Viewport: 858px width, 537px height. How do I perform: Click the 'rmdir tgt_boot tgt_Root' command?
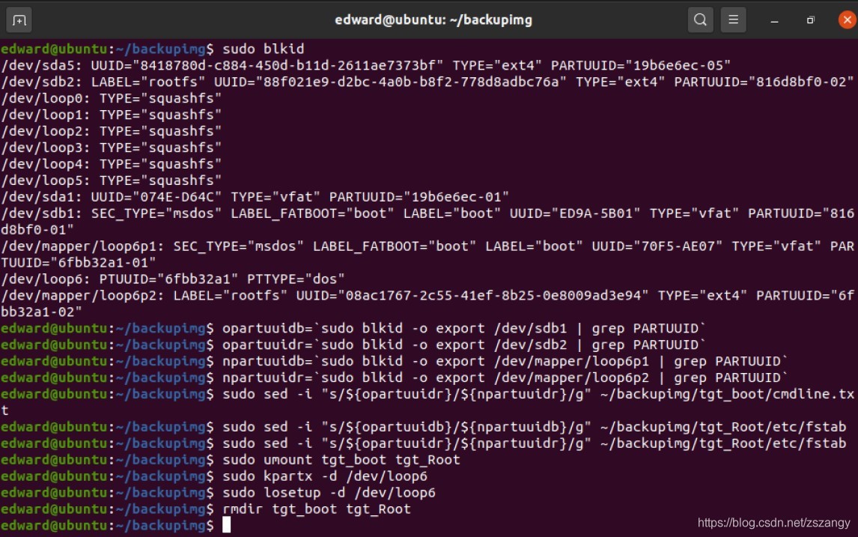coord(317,509)
